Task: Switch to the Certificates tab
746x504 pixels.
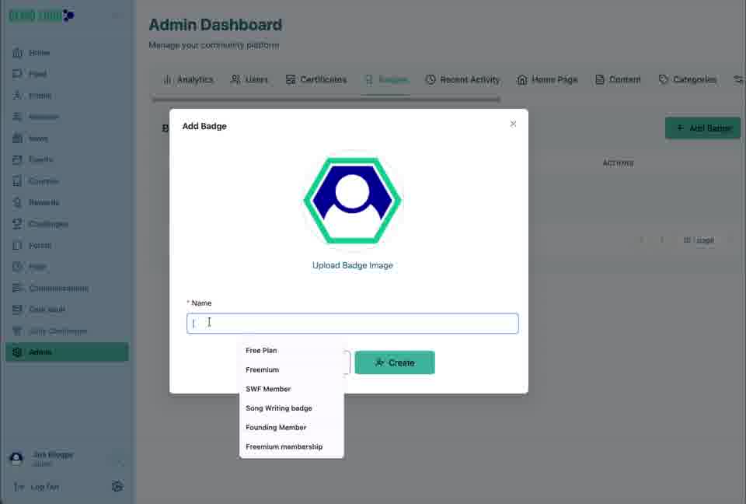Action: (x=316, y=79)
